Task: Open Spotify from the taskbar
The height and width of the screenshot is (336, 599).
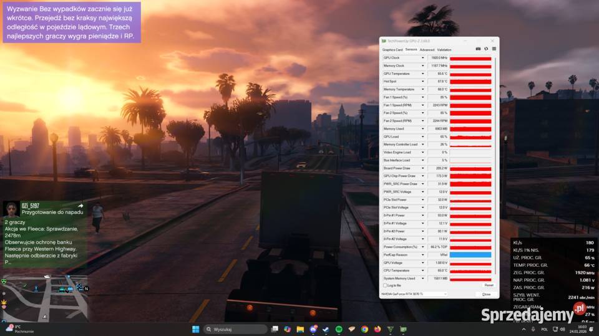Action: [x=339, y=329]
